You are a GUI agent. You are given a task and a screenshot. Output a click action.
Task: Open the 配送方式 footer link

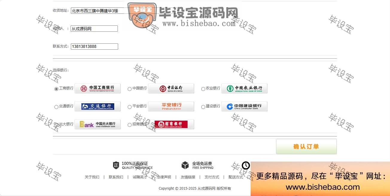236,177
